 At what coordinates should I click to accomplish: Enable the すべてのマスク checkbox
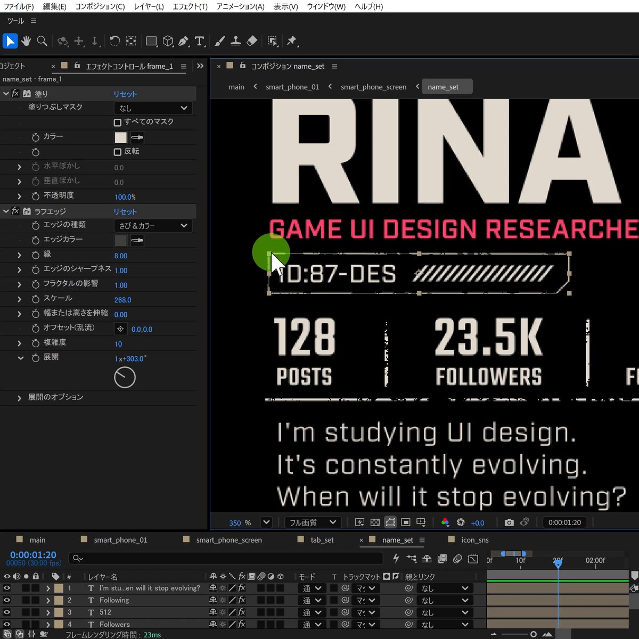click(x=118, y=122)
